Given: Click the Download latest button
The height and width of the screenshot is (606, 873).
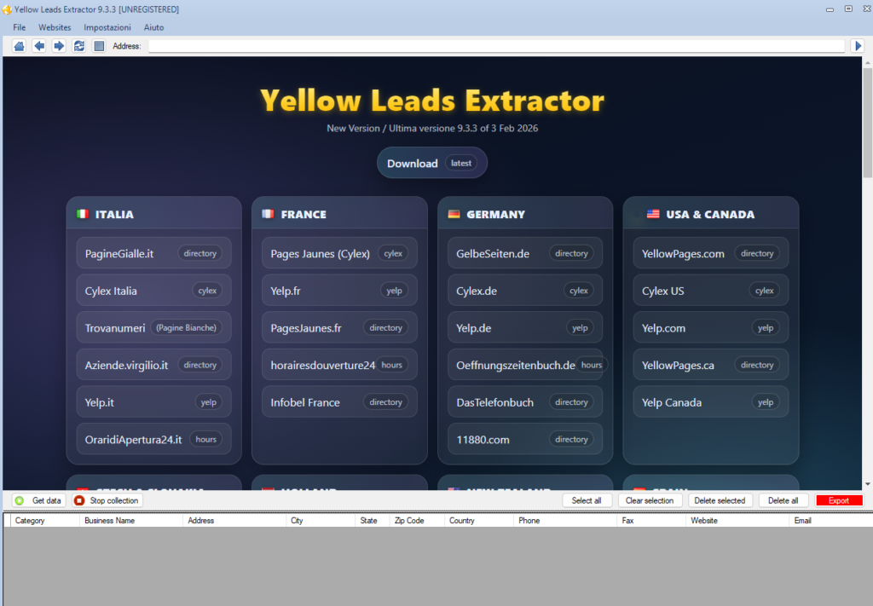Looking at the screenshot, I should 431,163.
